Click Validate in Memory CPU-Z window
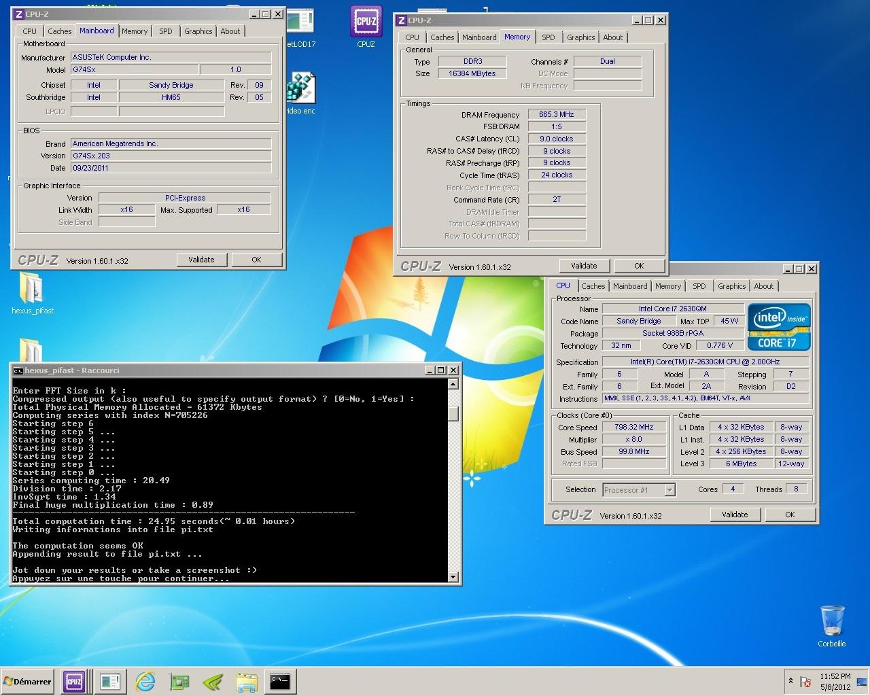Screen dimensions: 870x696 pyautogui.click(x=584, y=266)
